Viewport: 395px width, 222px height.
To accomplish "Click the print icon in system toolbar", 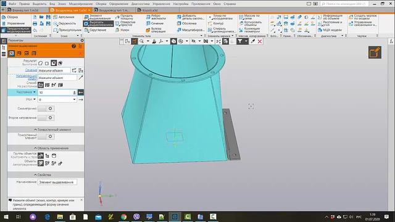I will click(35, 23).
